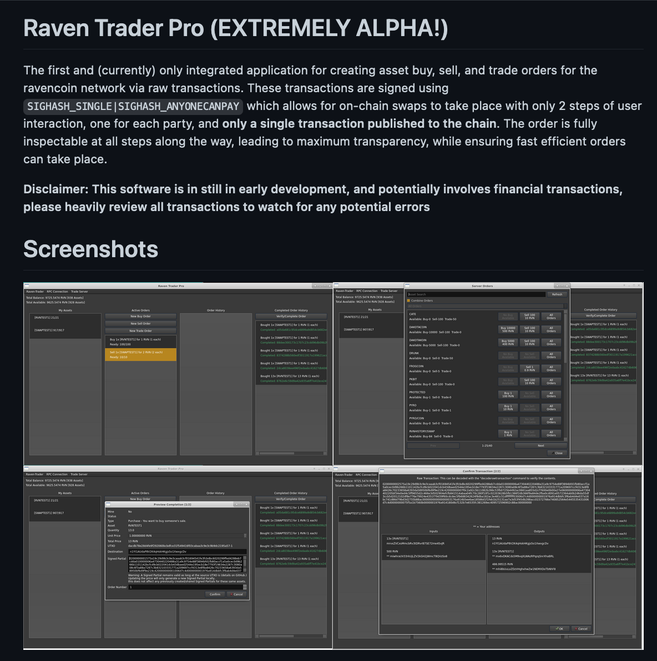Click the Raven Trader Pro (EXTREMELY ALPHA!) heading
Image resolution: width=657 pixels, height=661 pixels.
pyautogui.click(x=235, y=28)
